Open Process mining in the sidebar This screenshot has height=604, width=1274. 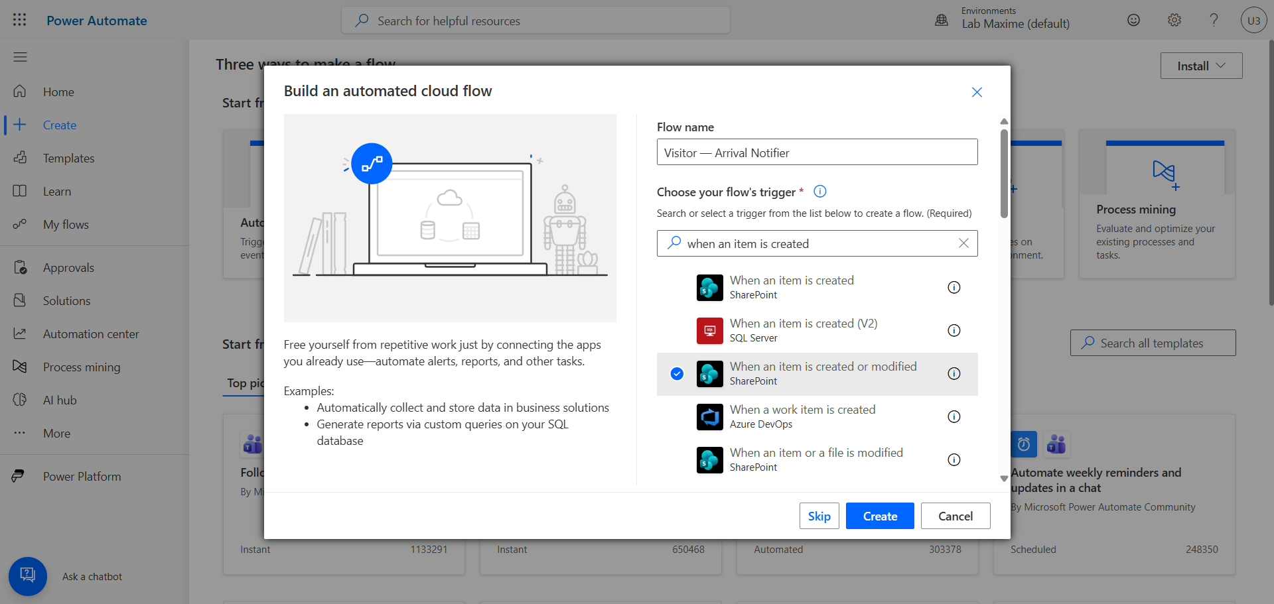[x=94, y=367]
